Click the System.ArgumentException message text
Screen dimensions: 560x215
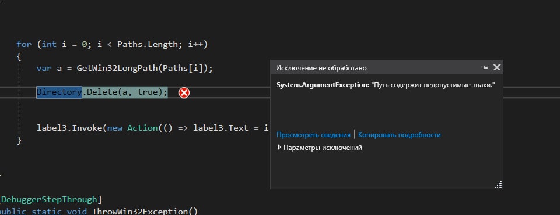coord(386,85)
